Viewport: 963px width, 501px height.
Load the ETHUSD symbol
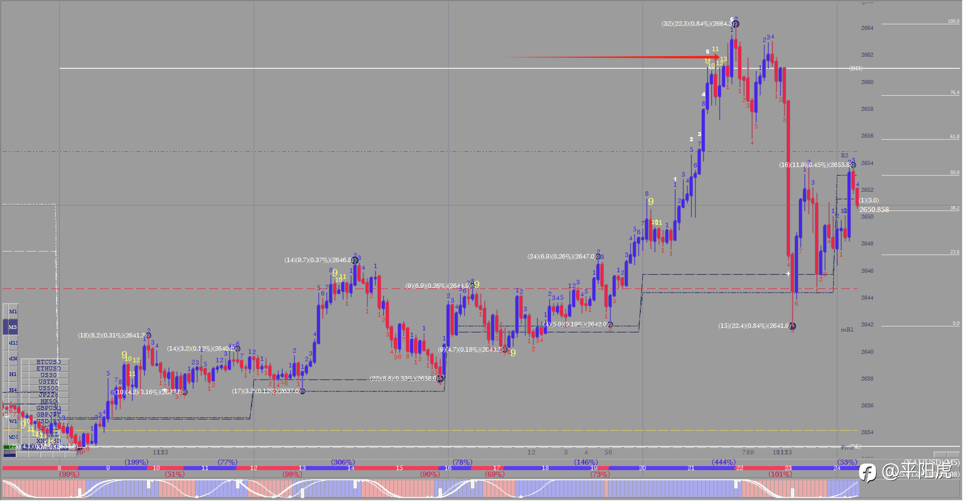coord(48,368)
